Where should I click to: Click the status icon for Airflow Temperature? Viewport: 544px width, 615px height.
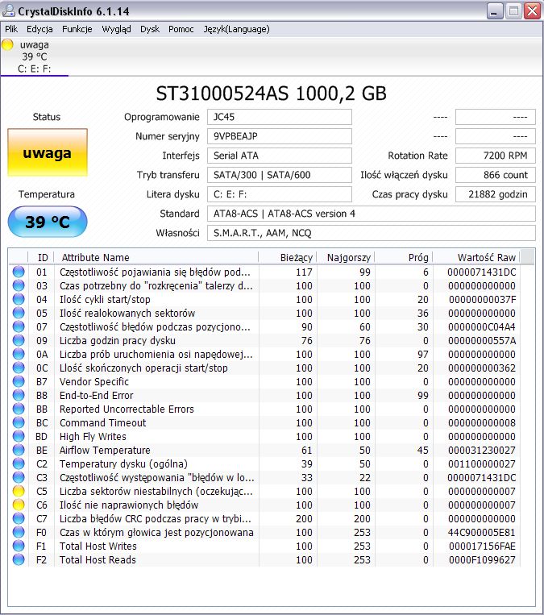[x=19, y=450]
